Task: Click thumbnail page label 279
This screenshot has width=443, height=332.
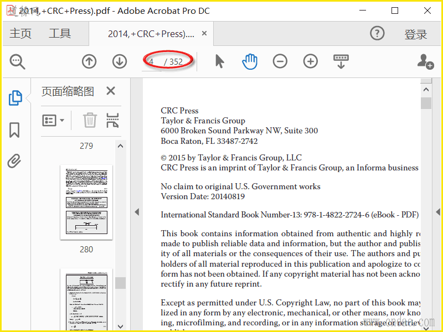Action: click(x=86, y=146)
